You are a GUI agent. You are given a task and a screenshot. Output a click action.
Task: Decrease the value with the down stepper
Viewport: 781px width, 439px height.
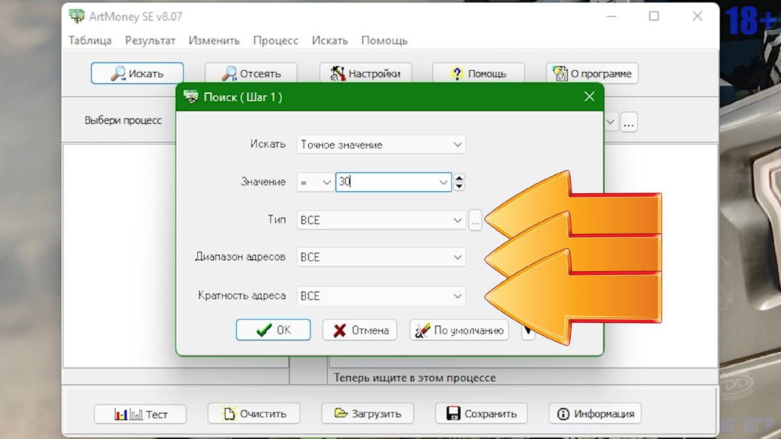click(459, 187)
